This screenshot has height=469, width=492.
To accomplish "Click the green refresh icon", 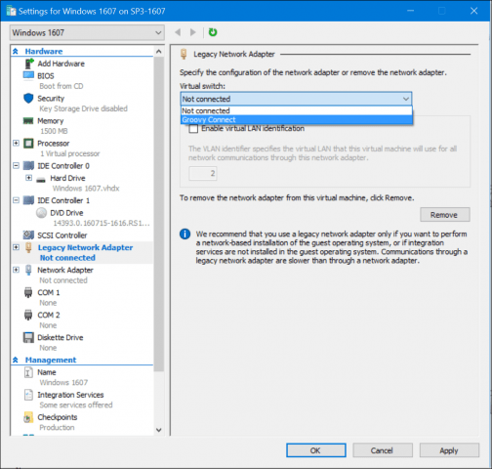I will pyautogui.click(x=213, y=32).
